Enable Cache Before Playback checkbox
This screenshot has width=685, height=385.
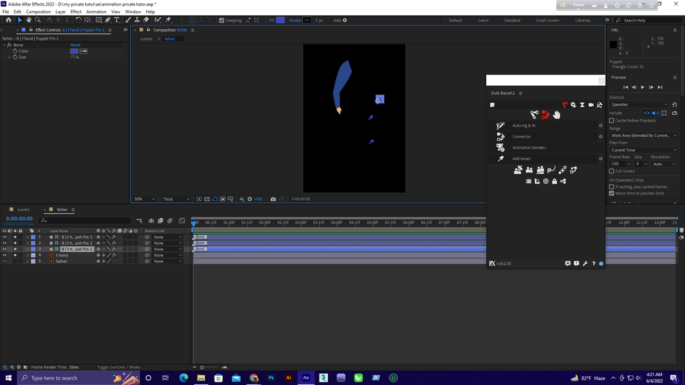click(612, 121)
